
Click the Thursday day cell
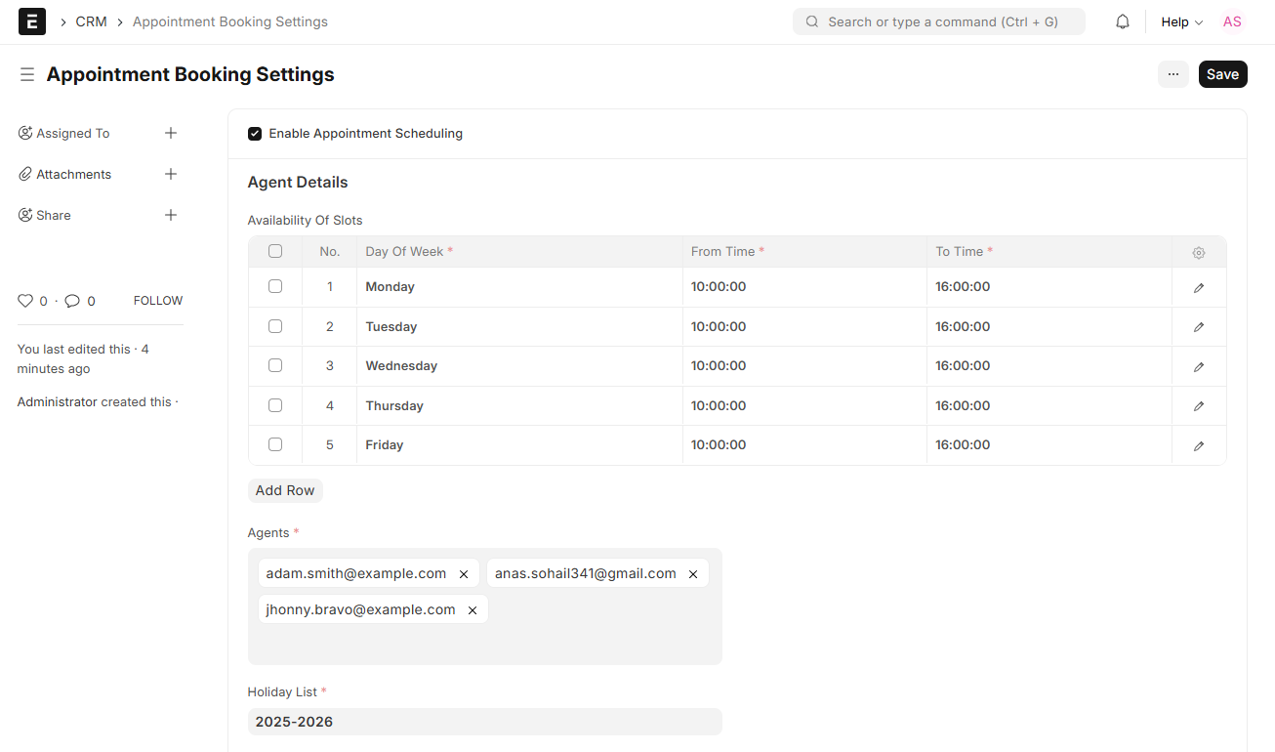pos(519,406)
